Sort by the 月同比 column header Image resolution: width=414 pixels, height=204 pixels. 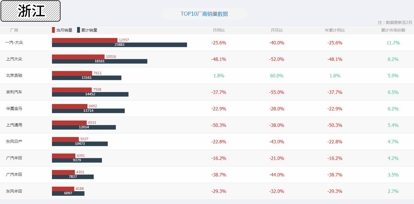point(219,30)
